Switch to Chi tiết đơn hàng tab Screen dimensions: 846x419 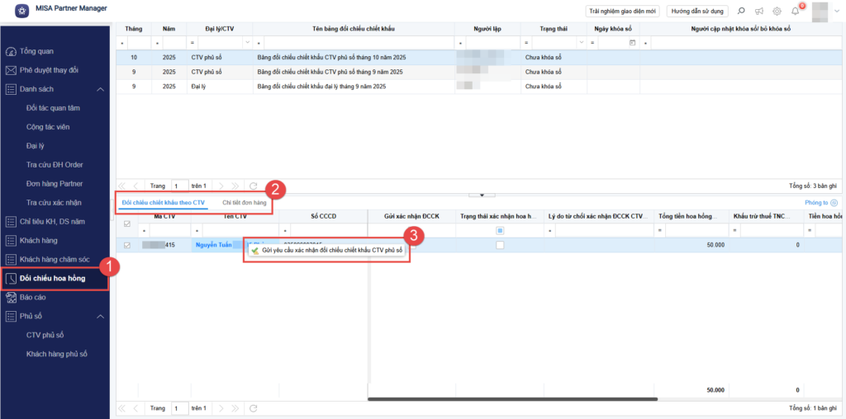245,203
